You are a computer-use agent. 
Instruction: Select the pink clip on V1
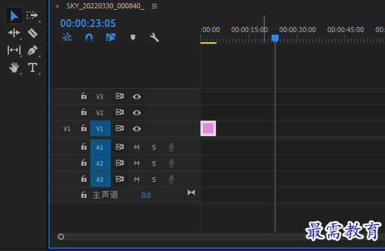point(208,128)
